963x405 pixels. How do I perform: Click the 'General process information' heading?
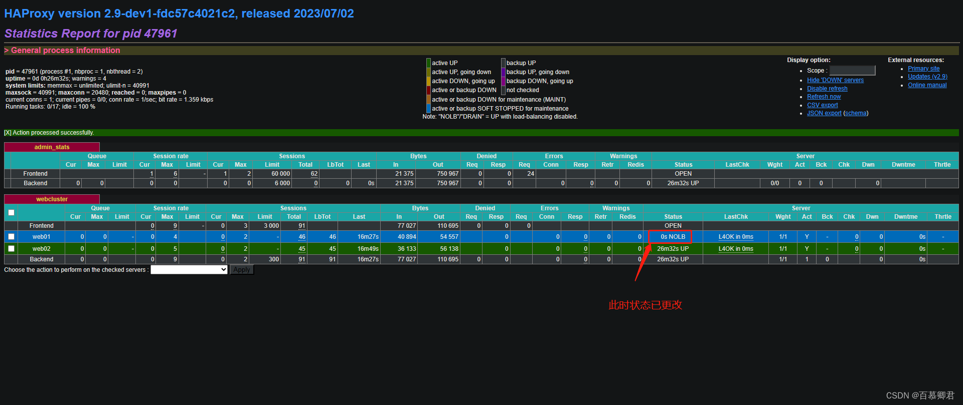click(x=66, y=50)
